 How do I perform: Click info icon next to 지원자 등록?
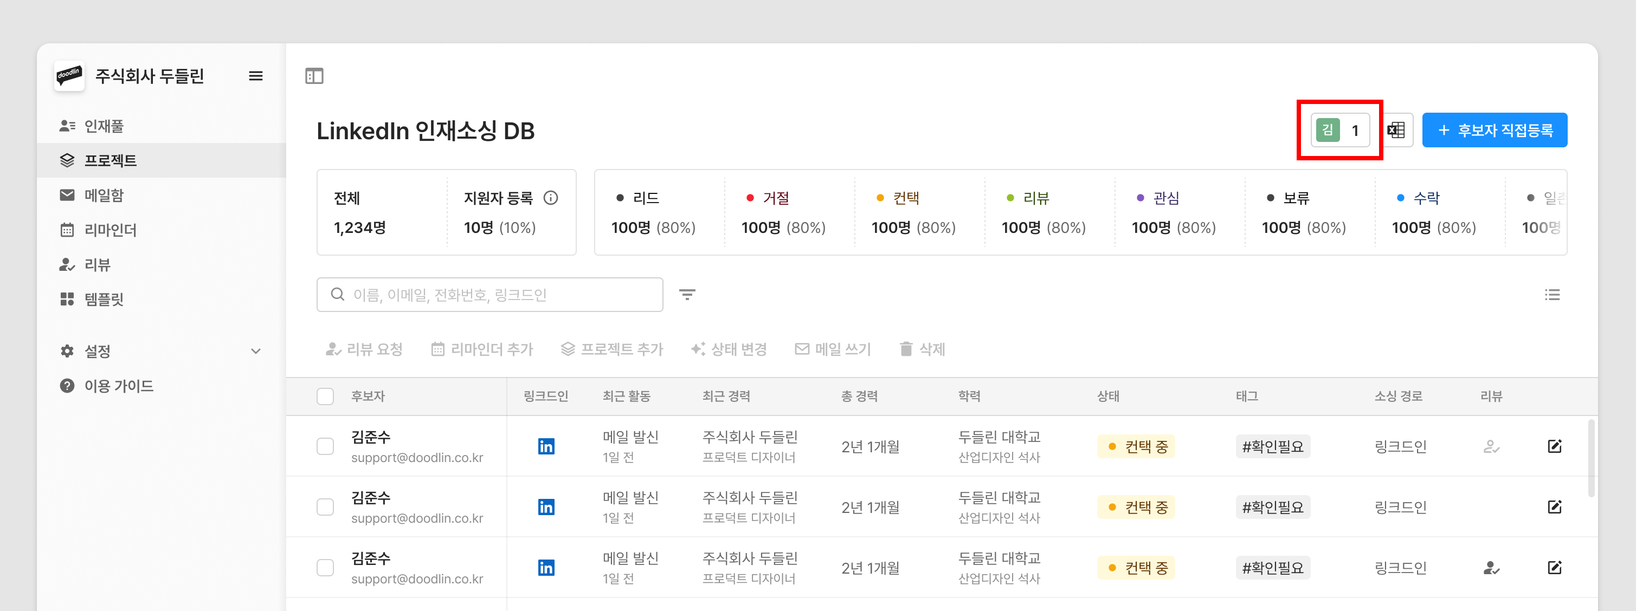coord(551,198)
